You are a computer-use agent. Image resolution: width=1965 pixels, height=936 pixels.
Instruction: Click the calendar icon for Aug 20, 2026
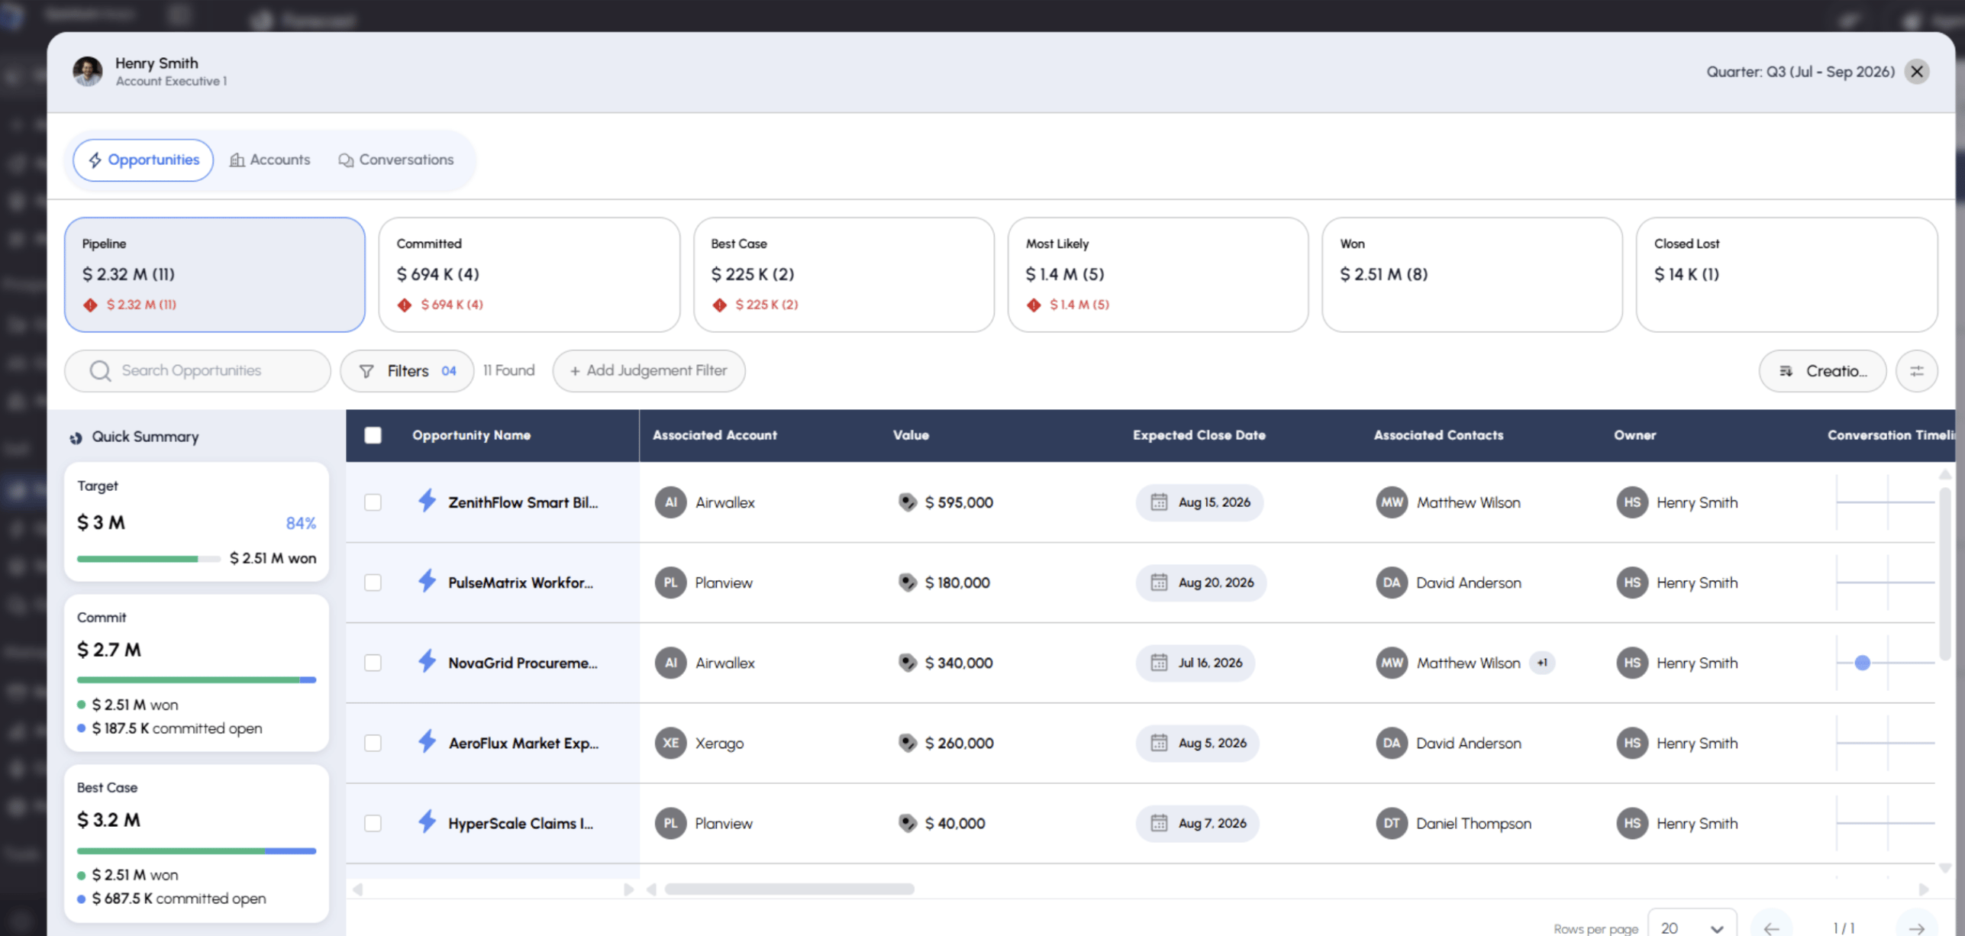click(x=1159, y=583)
